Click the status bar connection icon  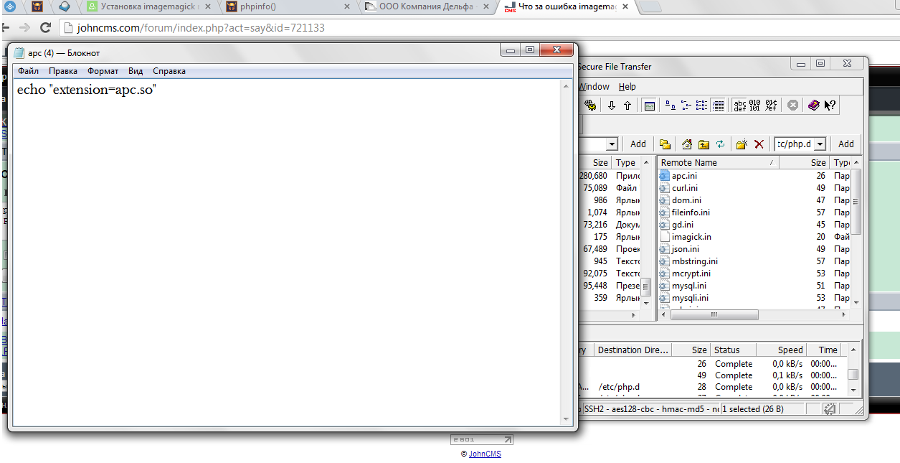click(x=829, y=408)
